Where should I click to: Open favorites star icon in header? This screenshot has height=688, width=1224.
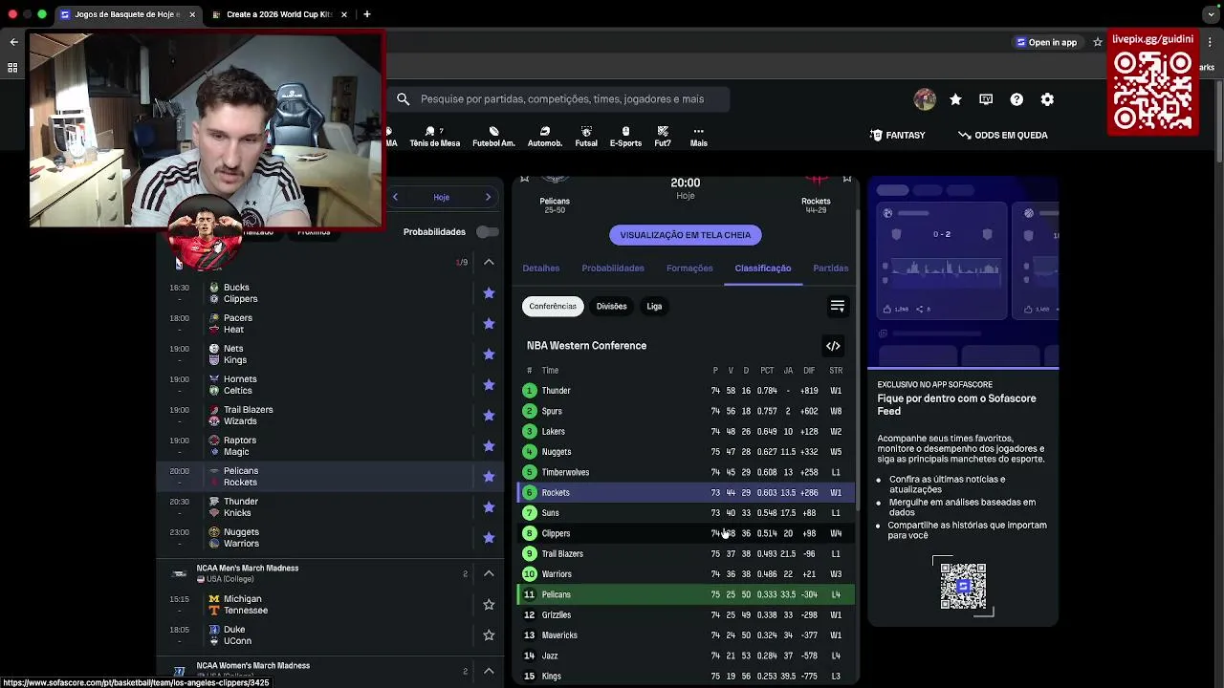(955, 99)
